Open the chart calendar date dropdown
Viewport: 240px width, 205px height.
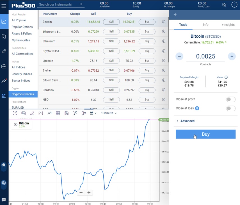coord(93,113)
